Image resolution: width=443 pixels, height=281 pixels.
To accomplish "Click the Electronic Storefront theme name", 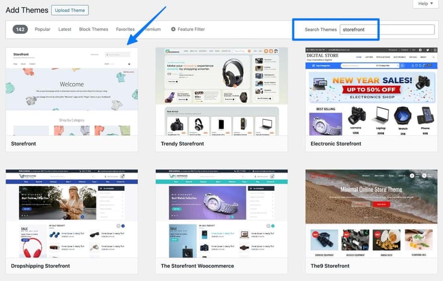I will [x=336, y=144].
